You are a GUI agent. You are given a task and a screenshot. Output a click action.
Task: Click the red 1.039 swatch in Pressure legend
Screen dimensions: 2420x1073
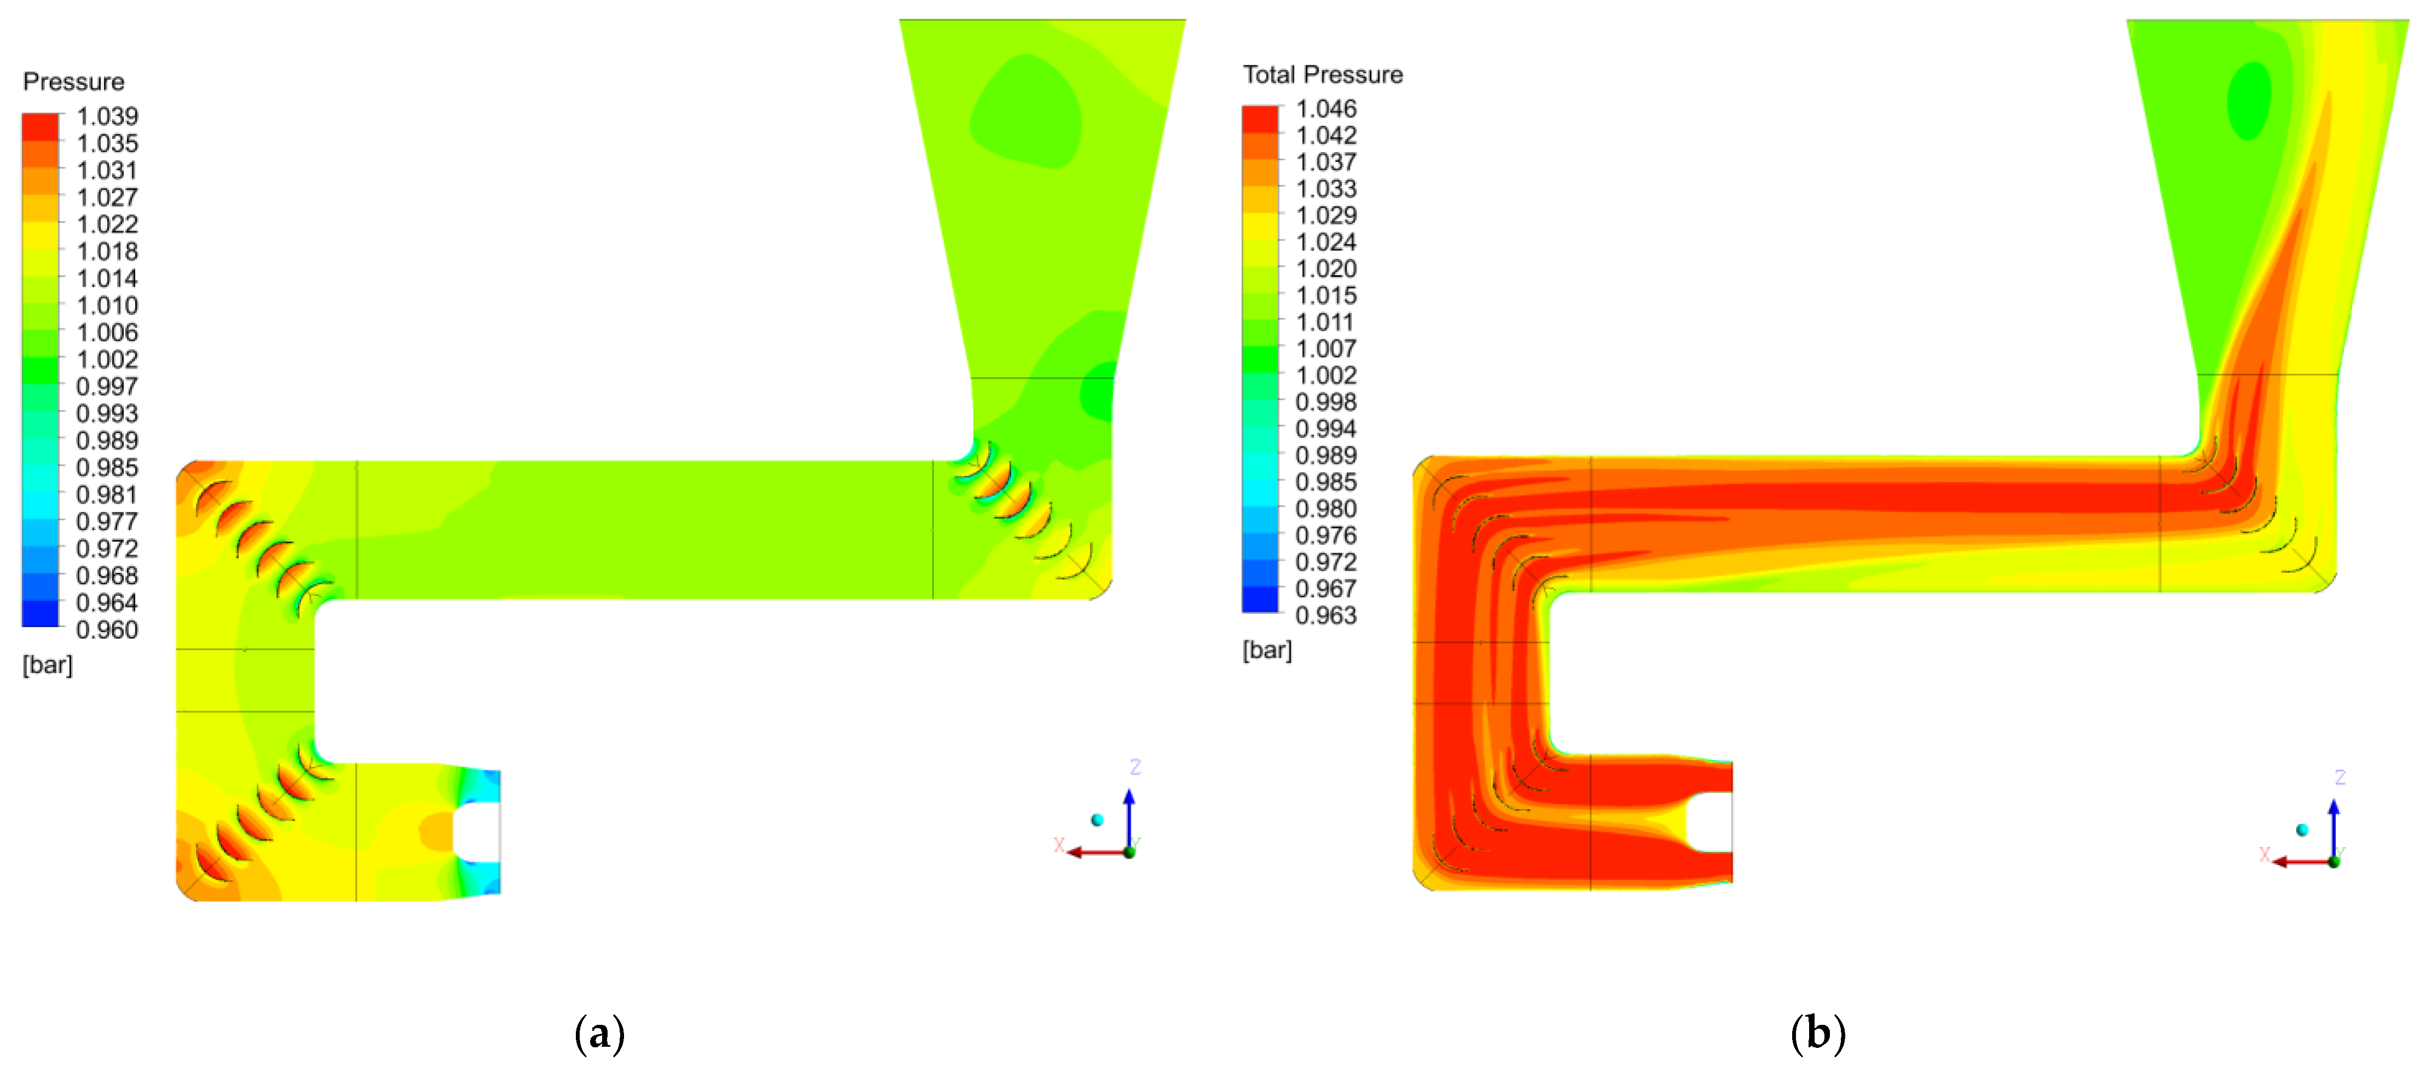click(39, 127)
